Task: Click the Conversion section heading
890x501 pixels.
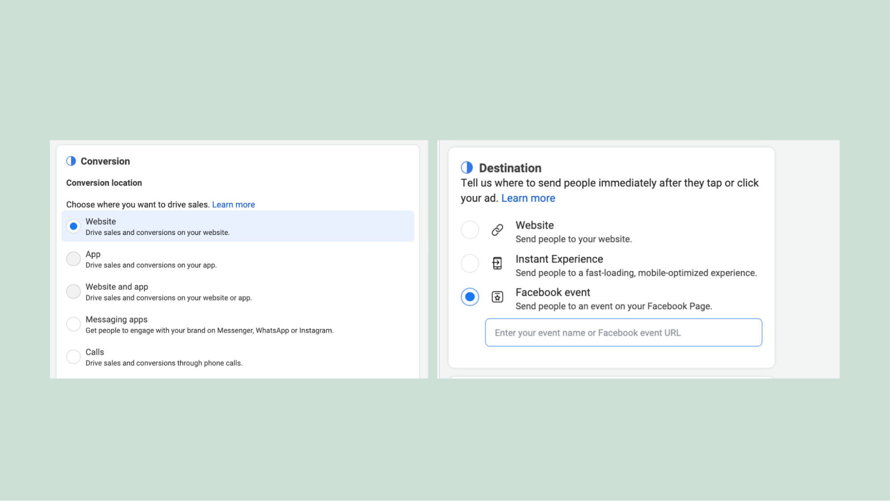Action: (105, 161)
